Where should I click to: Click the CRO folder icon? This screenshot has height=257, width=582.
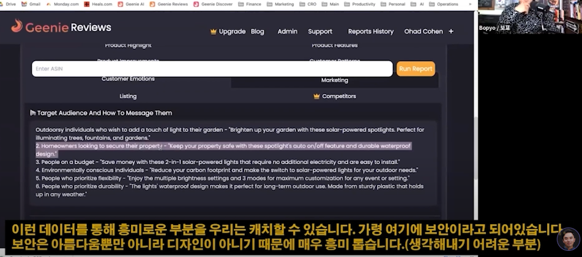coord(302,4)
